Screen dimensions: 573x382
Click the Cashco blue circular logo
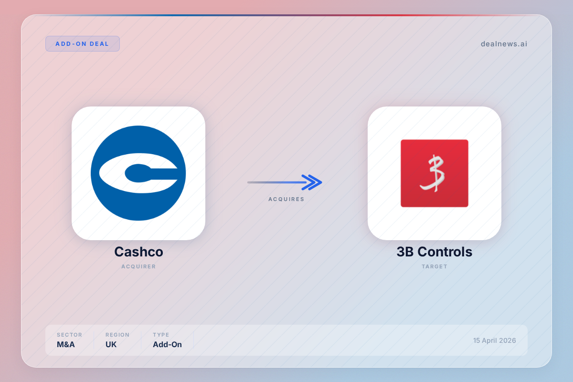coord(138,173)
